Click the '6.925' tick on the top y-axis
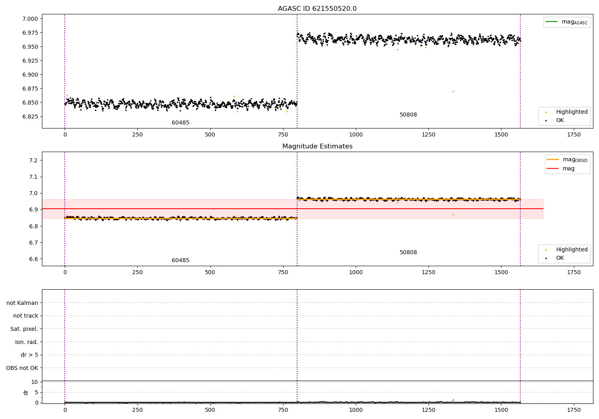599x419 pixels. 30,61
